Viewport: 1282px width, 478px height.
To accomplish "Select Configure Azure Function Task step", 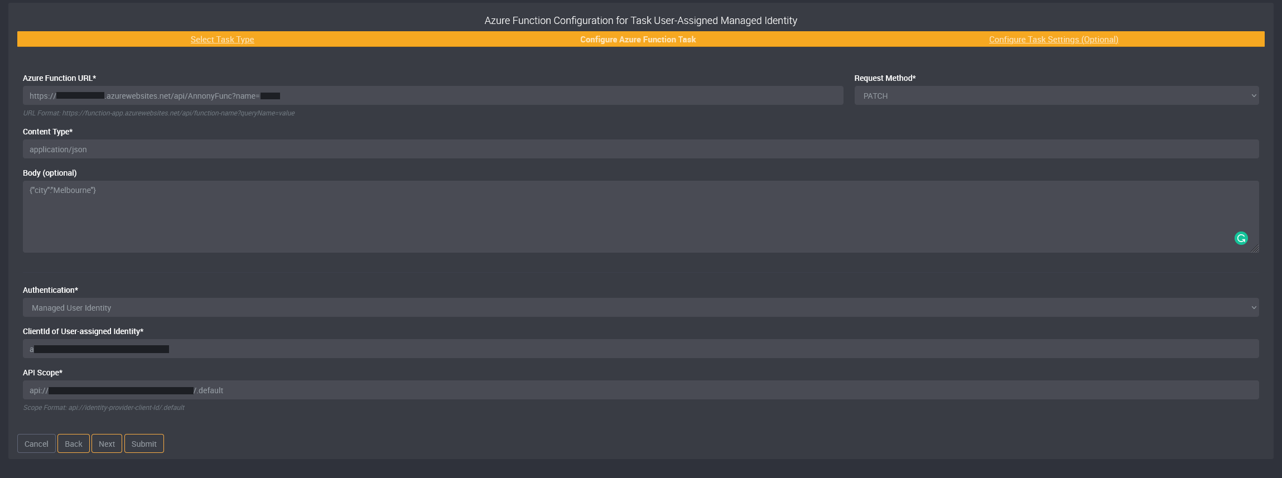I will [638, 39].
